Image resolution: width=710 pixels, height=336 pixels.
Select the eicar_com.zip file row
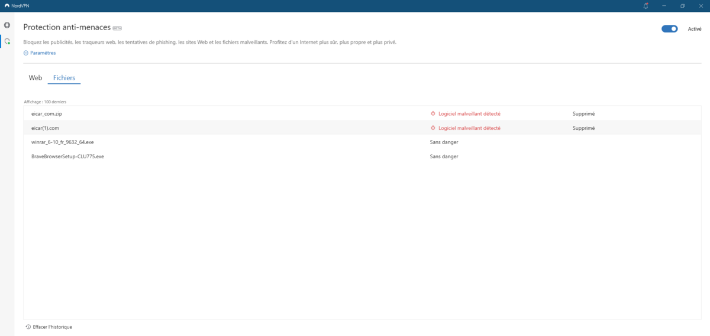(362, 113)
